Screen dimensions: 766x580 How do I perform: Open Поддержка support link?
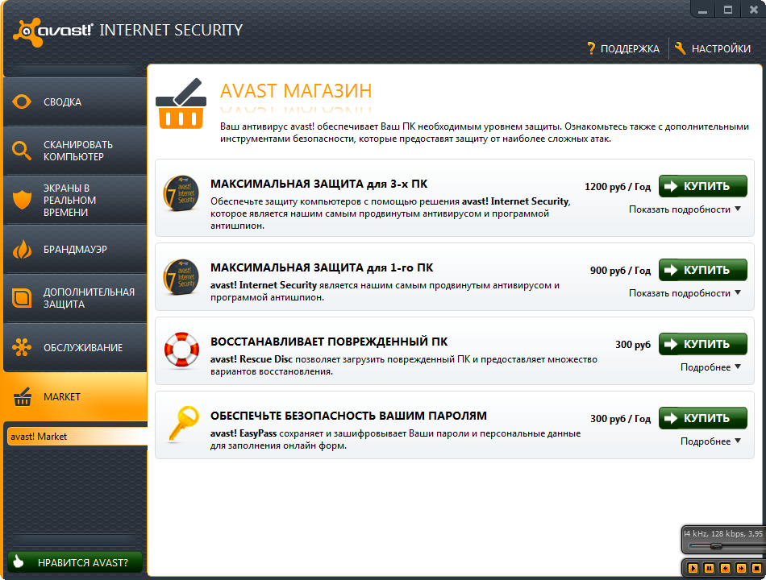[x=622, y=49]
